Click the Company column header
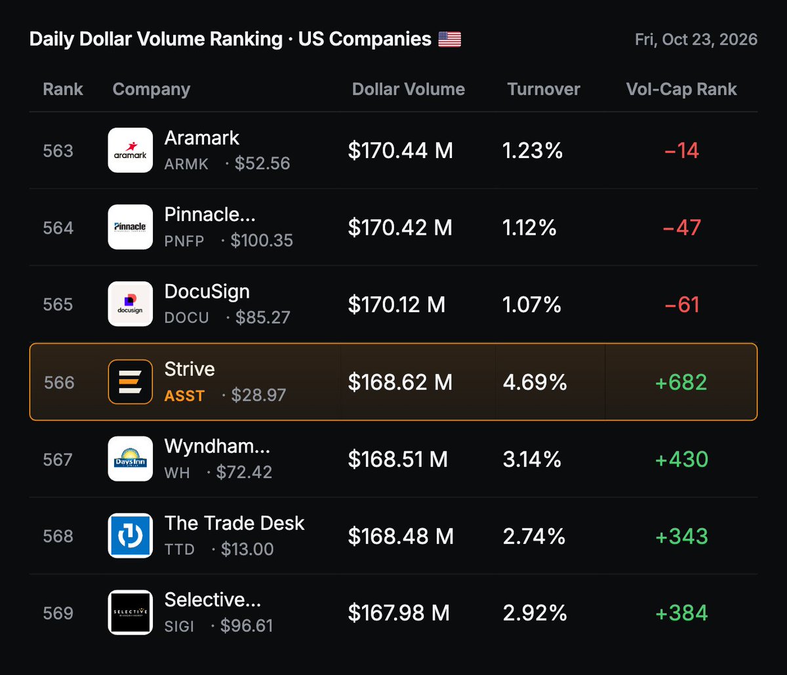Viewport: 787px width, 675px height. point(151,89)
